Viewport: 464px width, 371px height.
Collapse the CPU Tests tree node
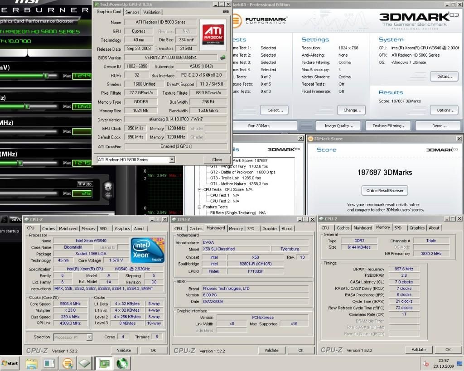[199, 190]
